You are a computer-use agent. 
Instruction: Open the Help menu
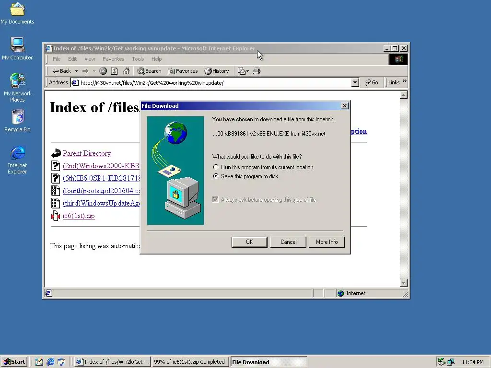[157, 59]
